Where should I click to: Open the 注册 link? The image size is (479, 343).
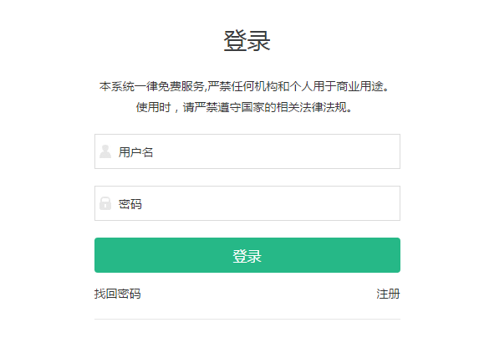(x=388, y=294)
